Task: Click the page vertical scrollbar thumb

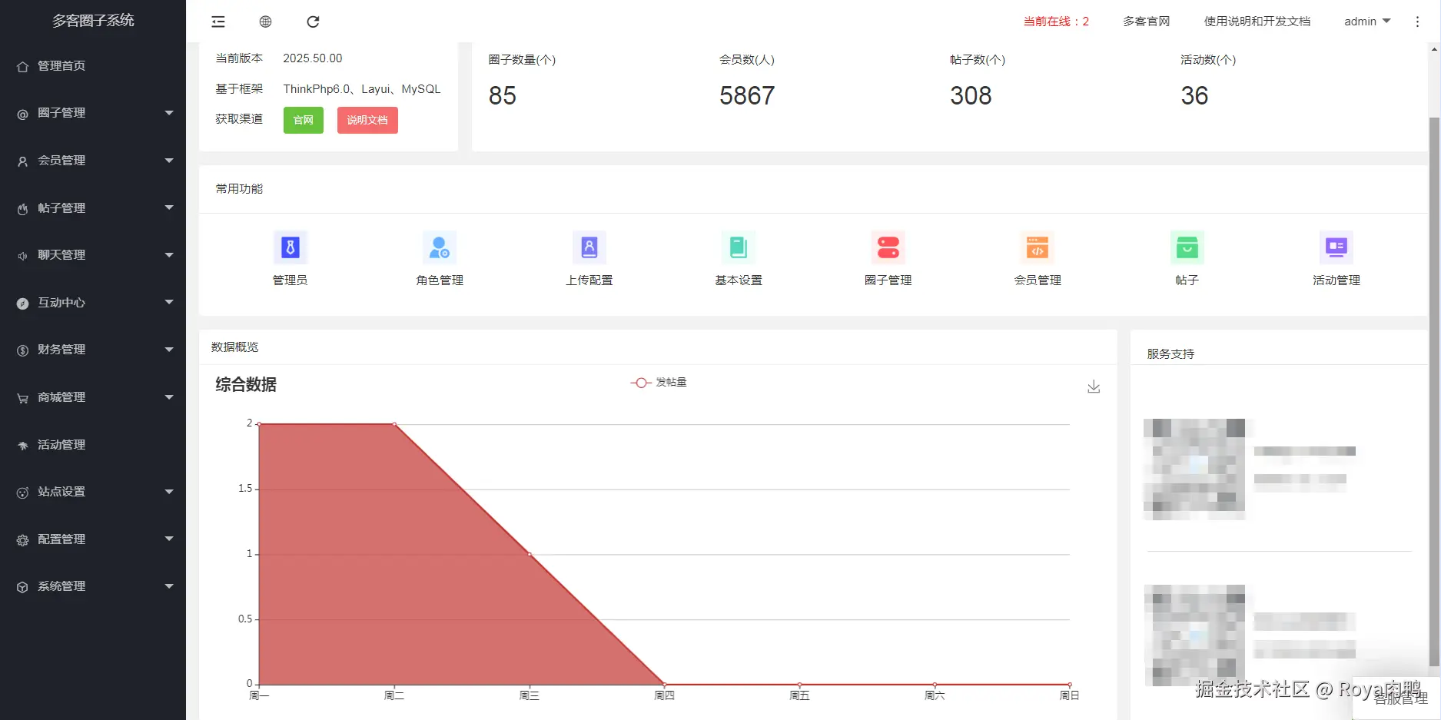Action: [1434, 392]
